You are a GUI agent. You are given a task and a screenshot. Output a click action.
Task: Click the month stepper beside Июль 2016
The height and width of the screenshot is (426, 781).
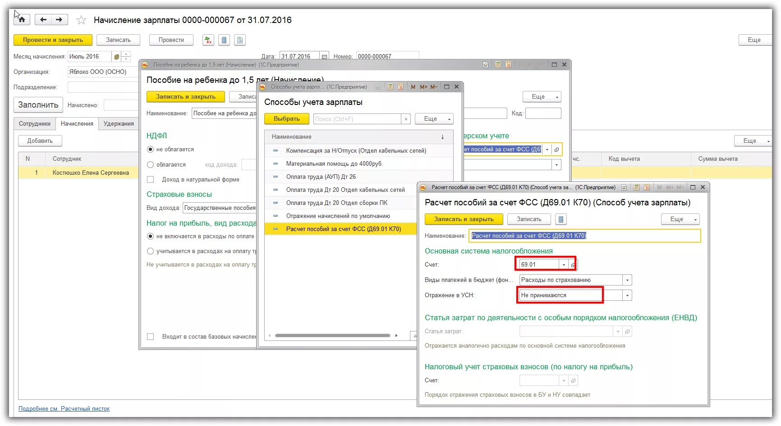(126, 57)
